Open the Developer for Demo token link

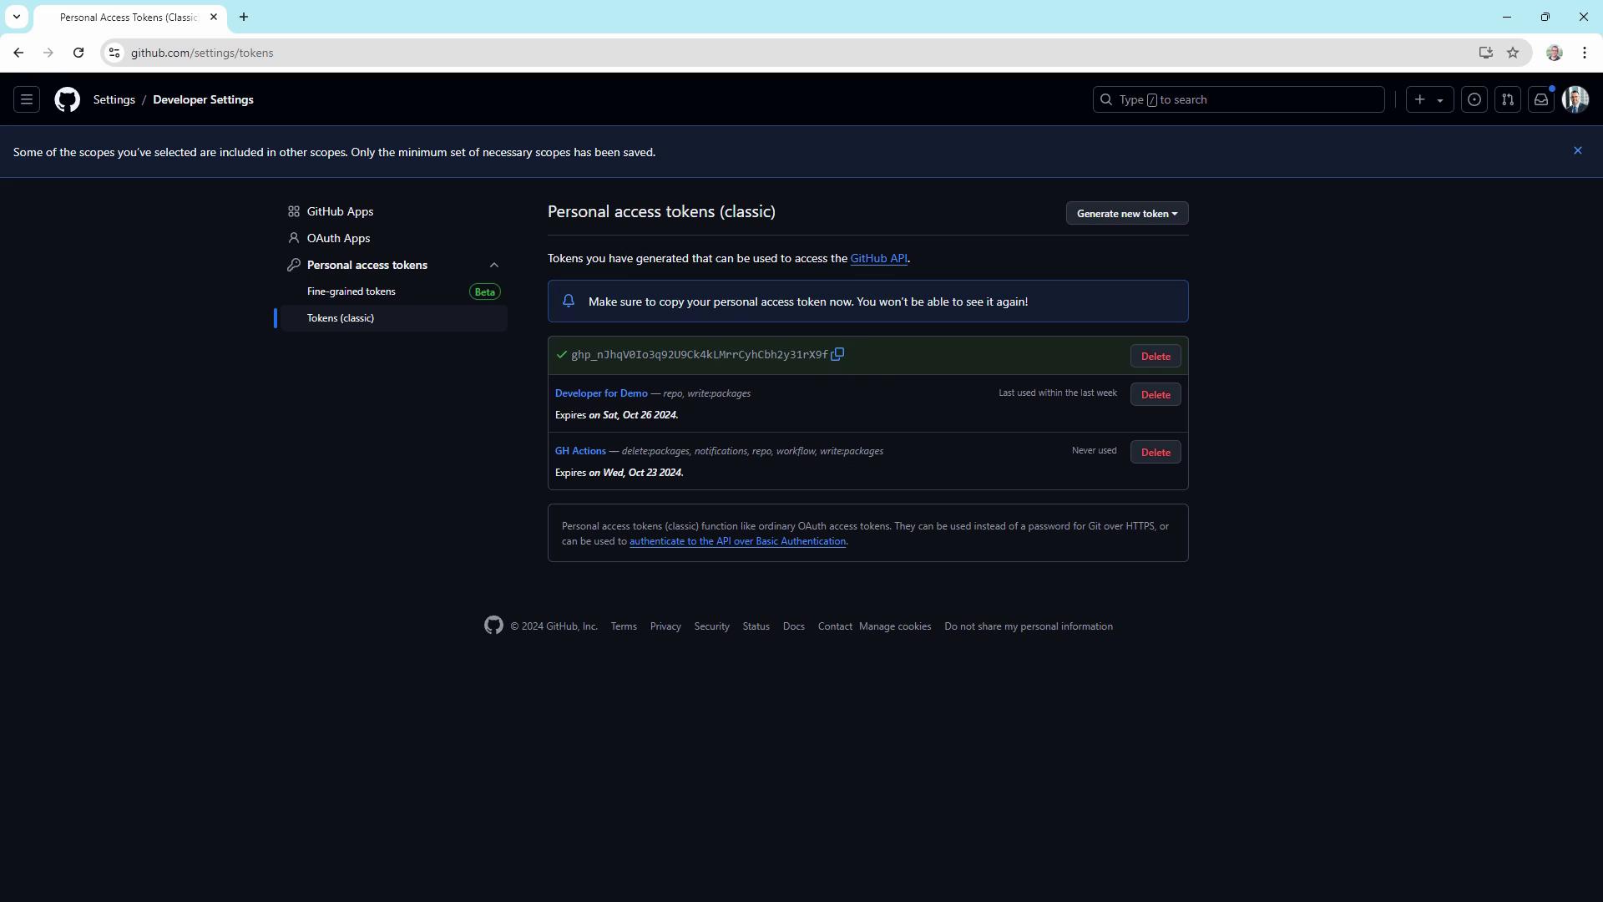pos(601,393)
